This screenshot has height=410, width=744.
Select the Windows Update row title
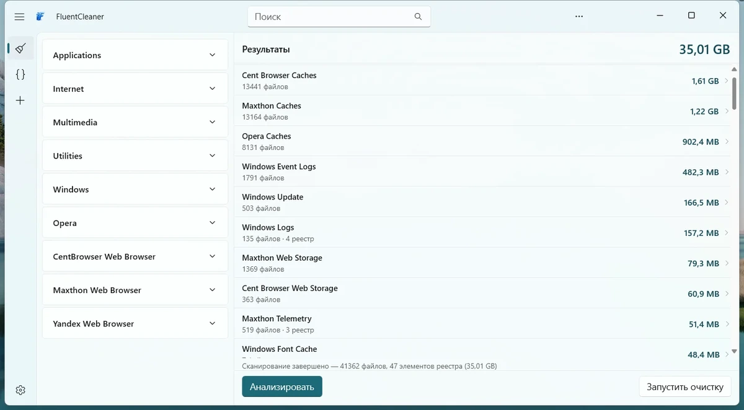click(273, 197)
